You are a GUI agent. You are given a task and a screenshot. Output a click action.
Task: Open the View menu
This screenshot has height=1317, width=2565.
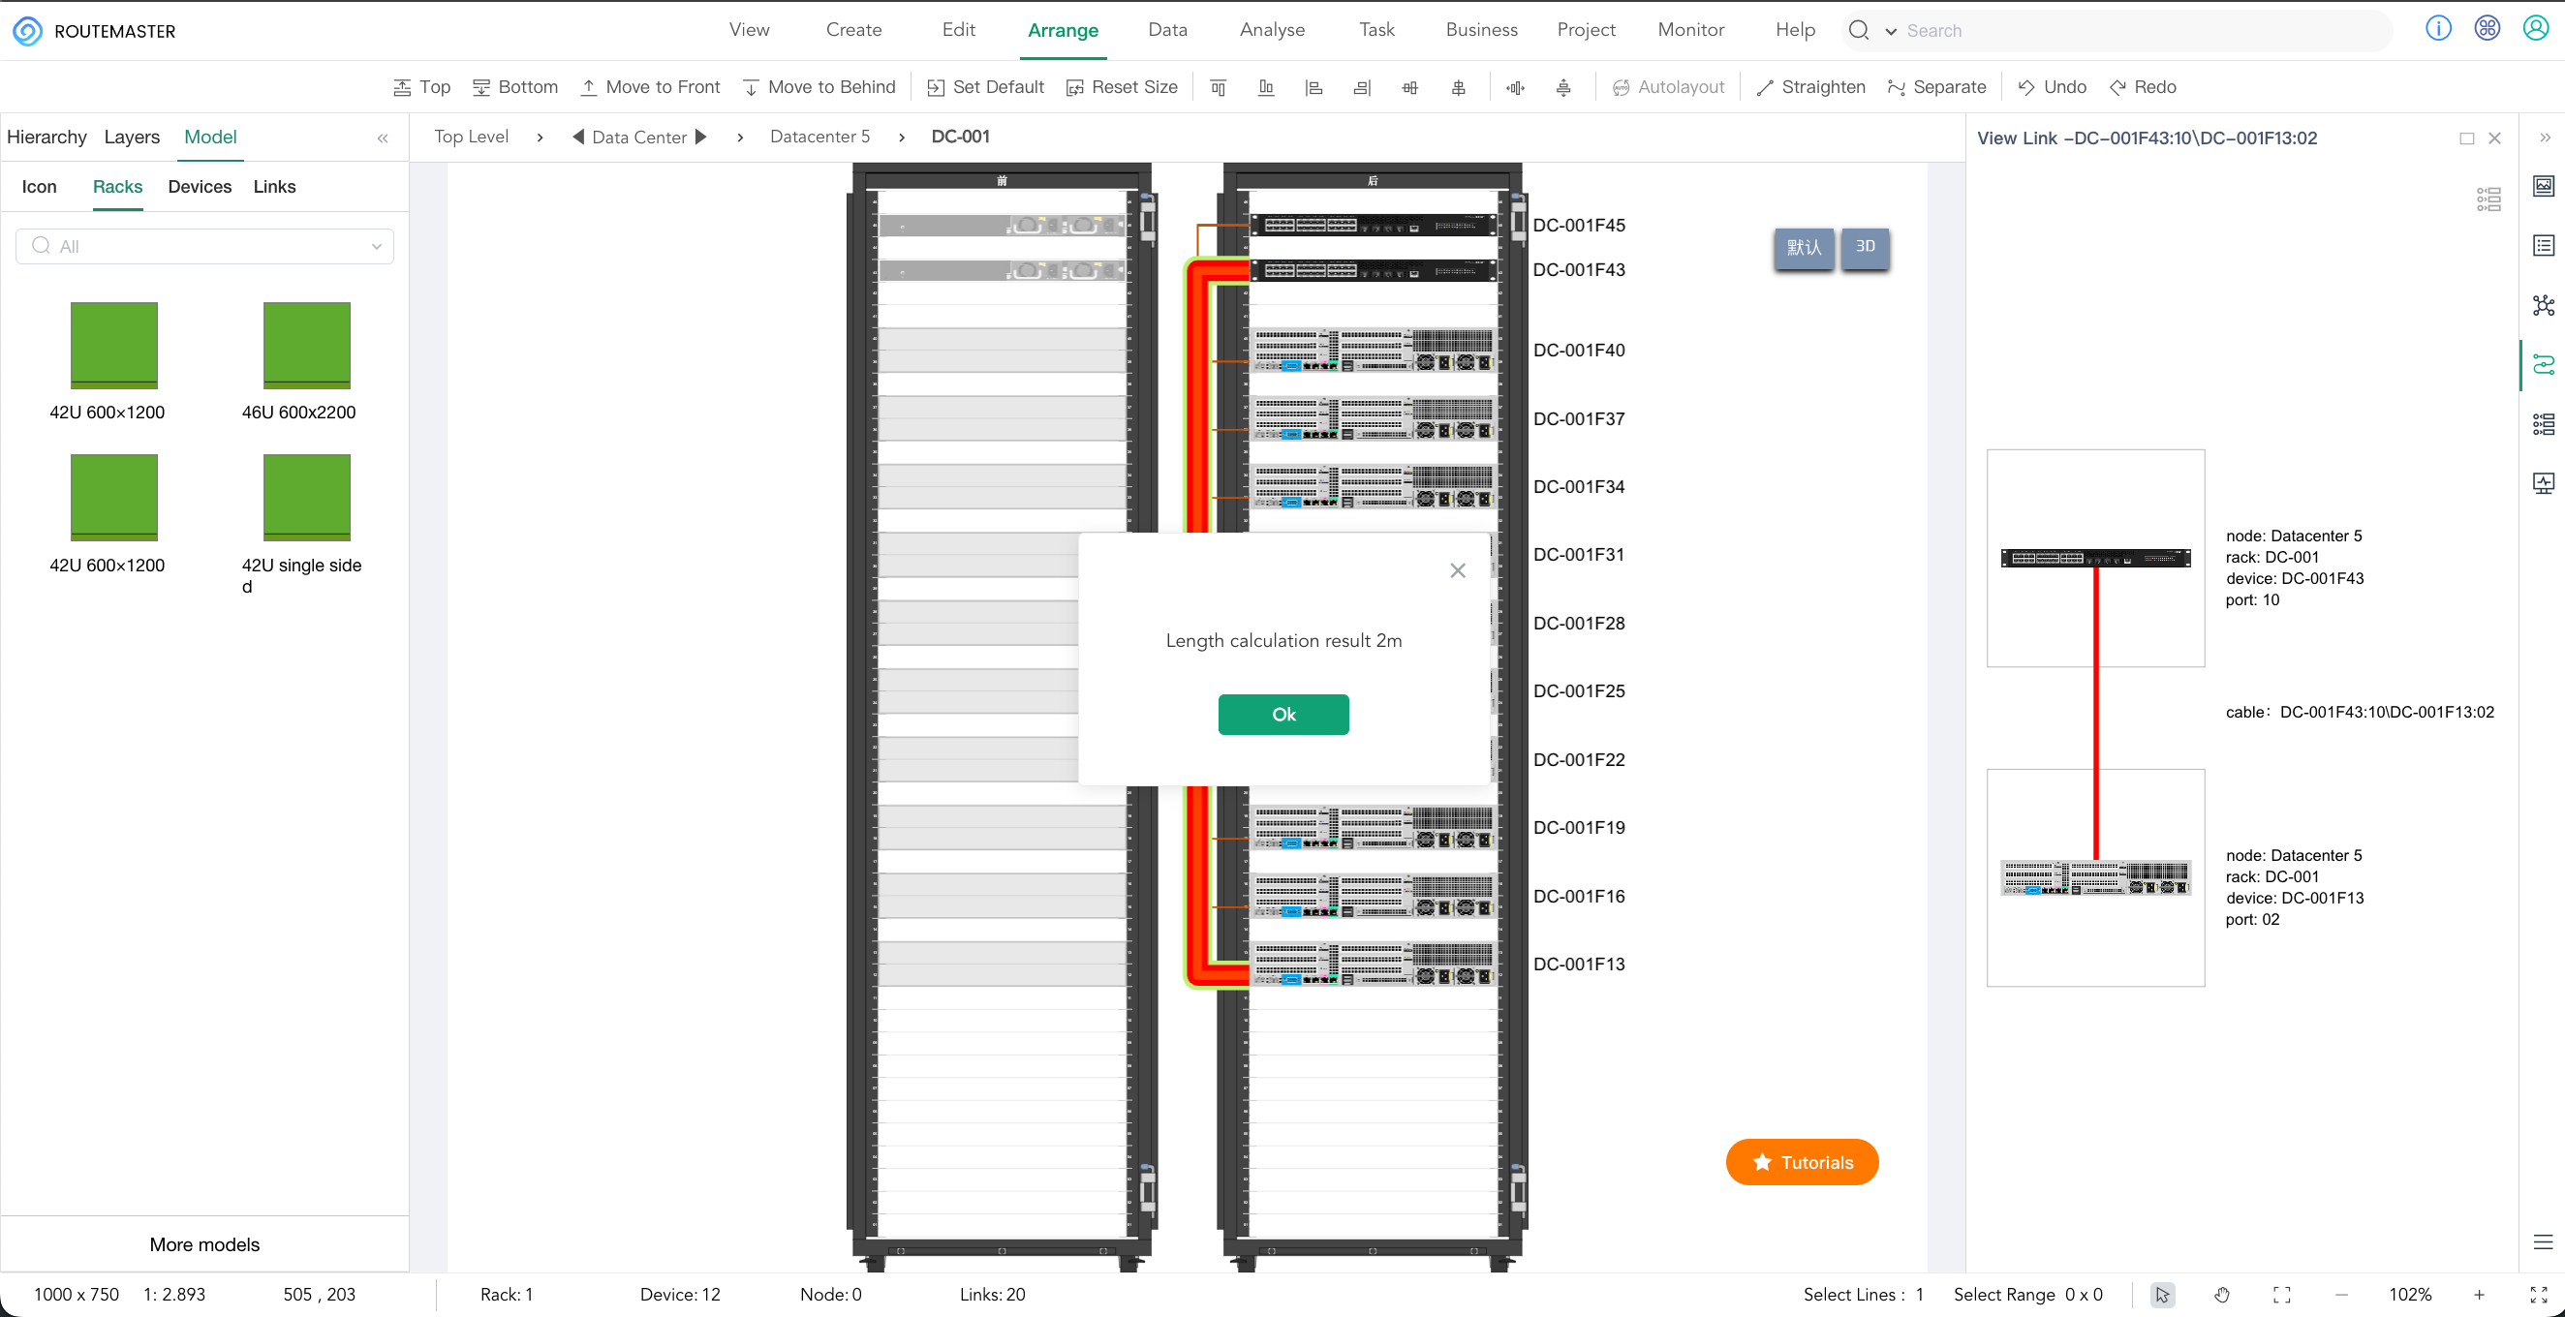pos(749,29)
